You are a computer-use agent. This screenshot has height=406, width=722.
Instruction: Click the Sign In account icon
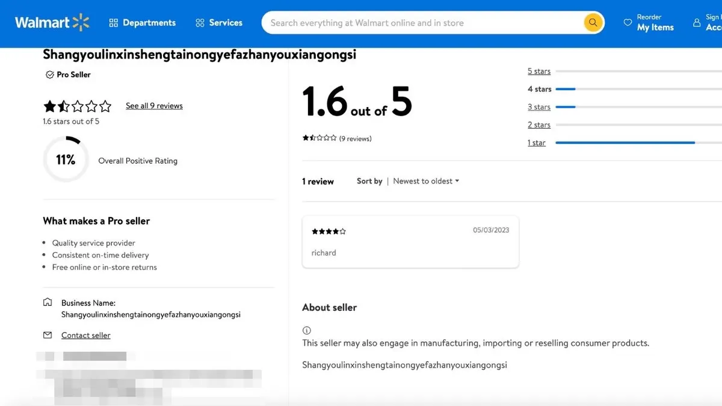click(x=697, y=23)
